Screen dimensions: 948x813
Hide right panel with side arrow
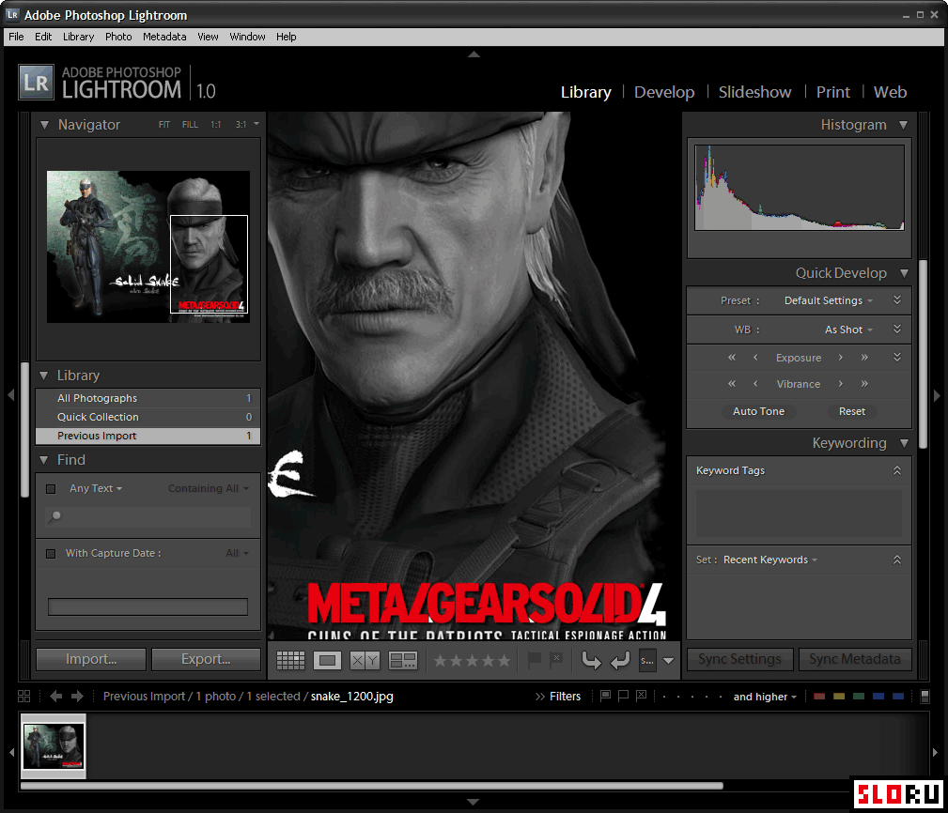(937, 395)
